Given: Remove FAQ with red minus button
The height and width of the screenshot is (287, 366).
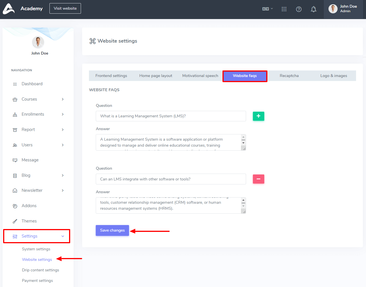Looking at the screenshot, I should [258, 179].
